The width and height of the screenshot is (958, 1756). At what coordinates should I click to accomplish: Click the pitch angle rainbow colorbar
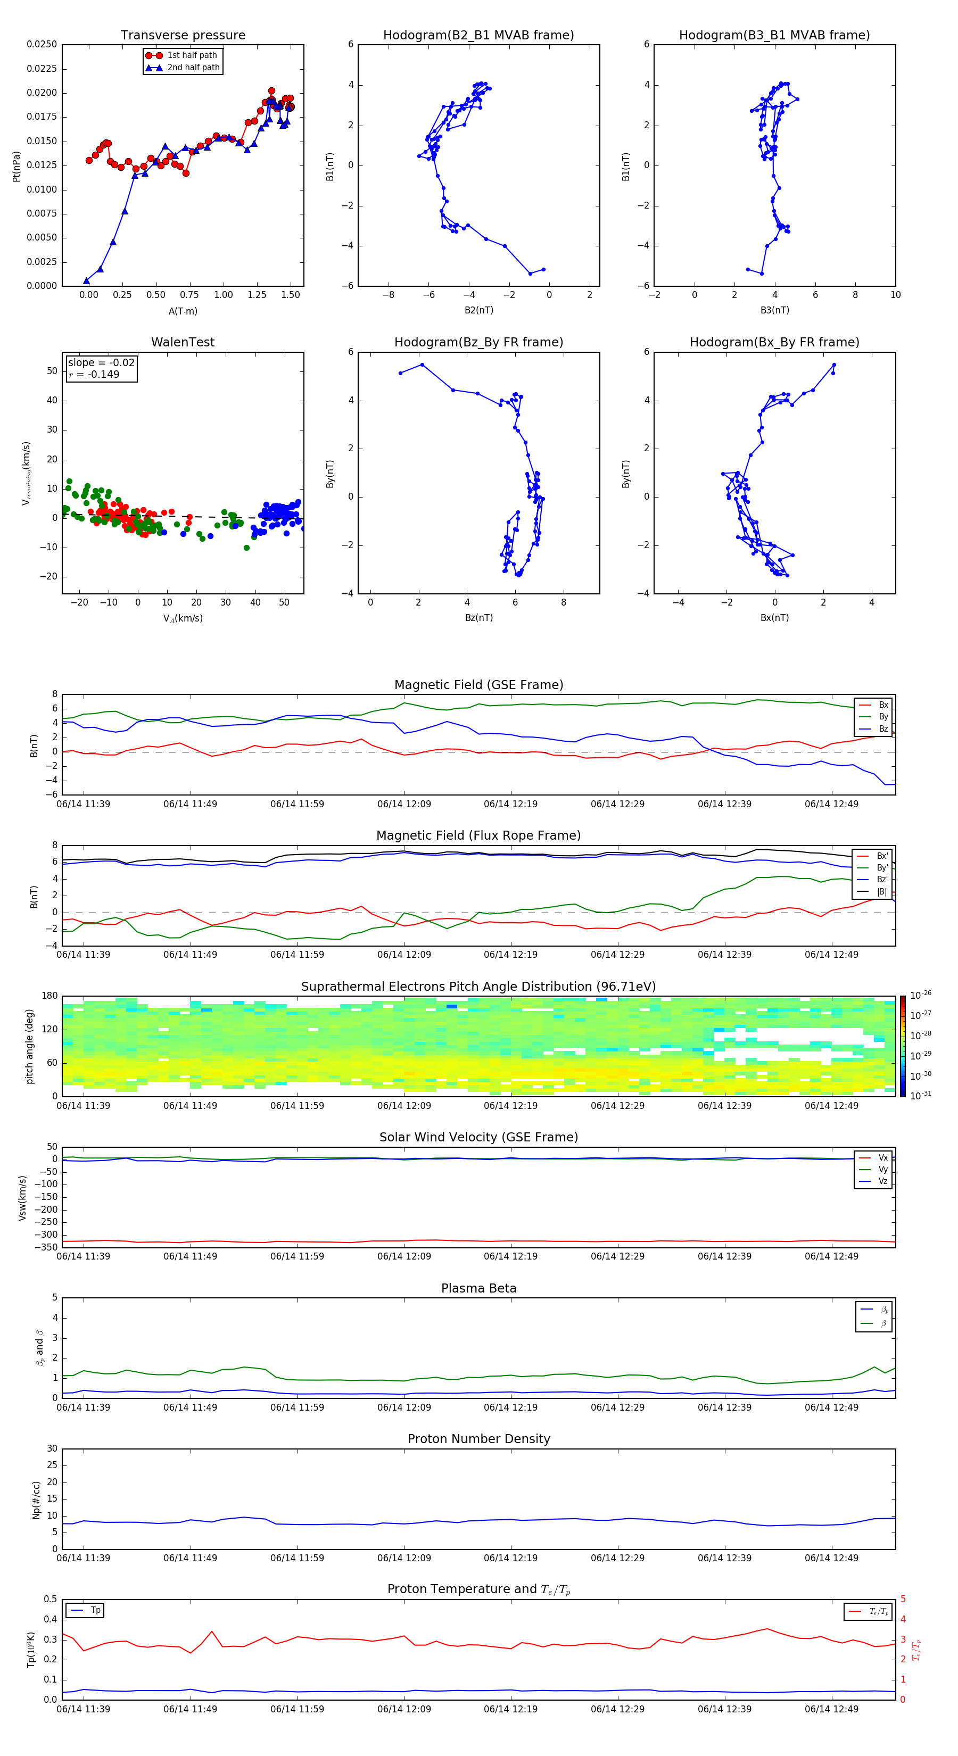(x=903, y=1046)
